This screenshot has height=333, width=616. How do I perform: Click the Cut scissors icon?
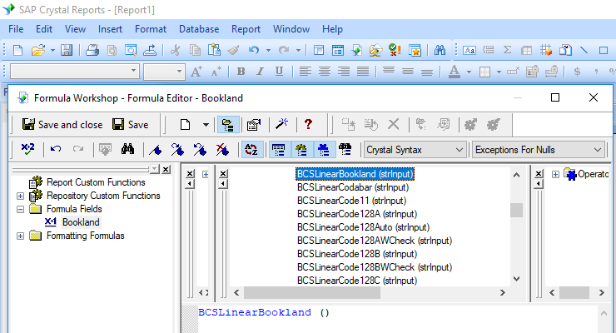[175, 50]
